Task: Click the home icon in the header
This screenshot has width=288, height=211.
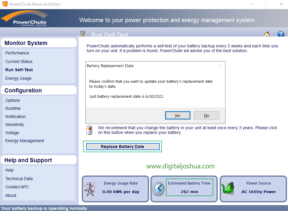Action: click(x=266, y=34)
